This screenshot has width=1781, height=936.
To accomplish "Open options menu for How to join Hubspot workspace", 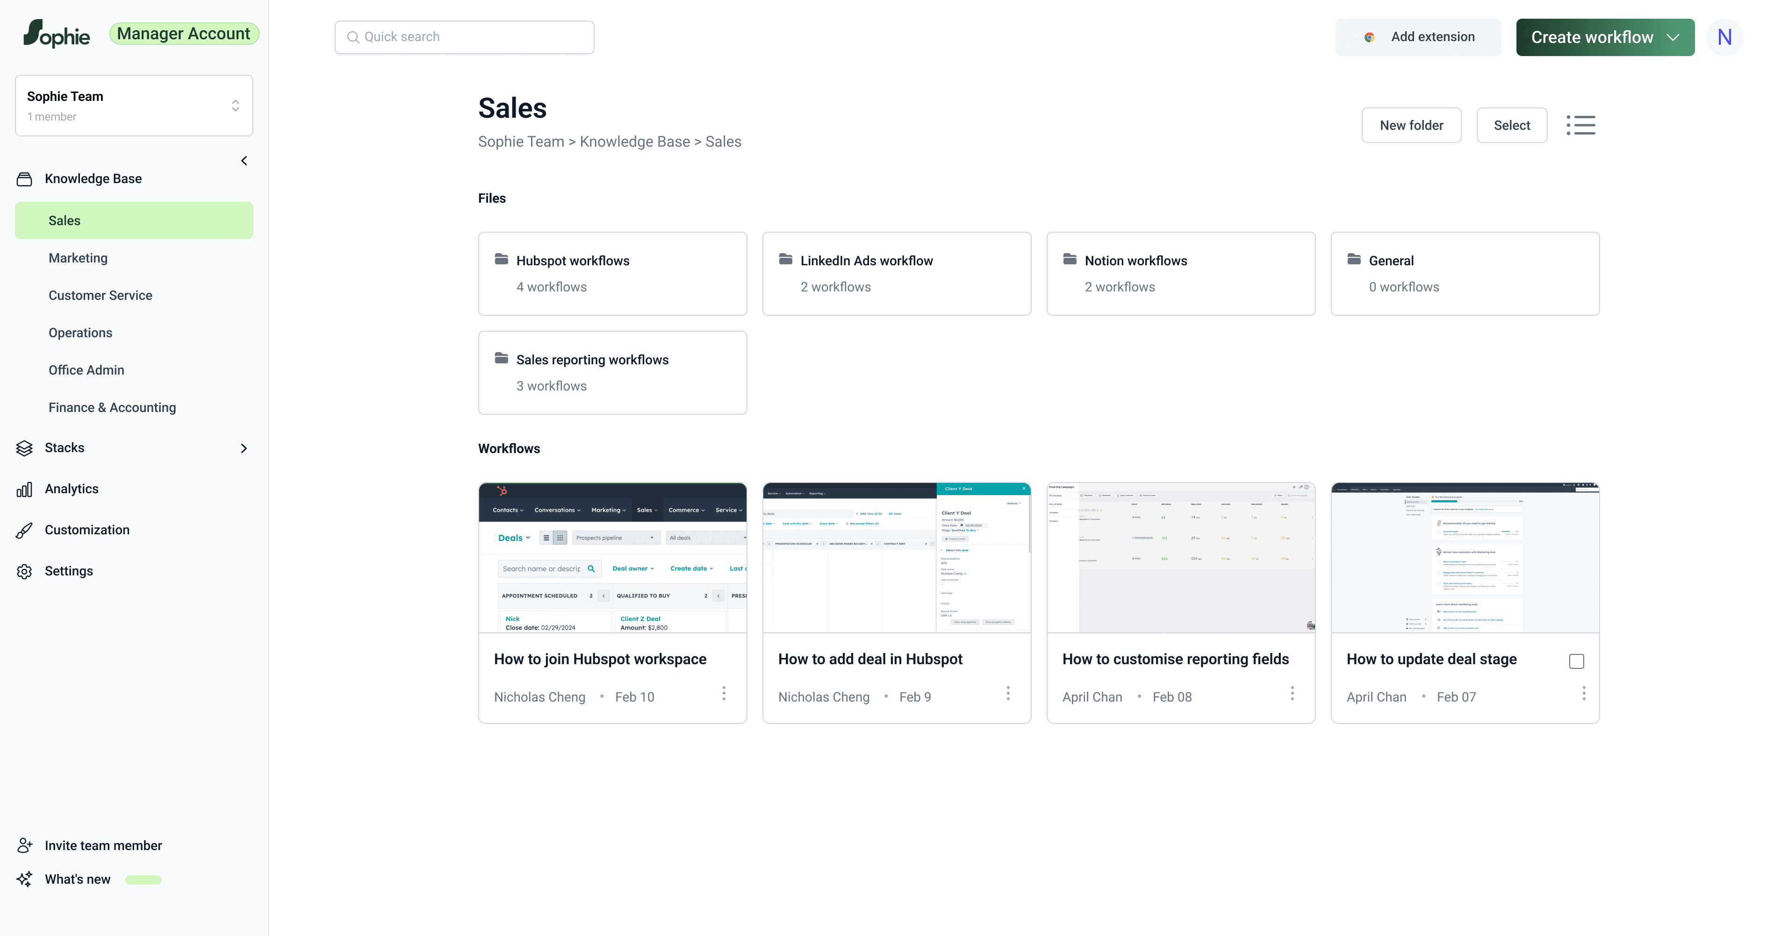I will pos(724,693).
